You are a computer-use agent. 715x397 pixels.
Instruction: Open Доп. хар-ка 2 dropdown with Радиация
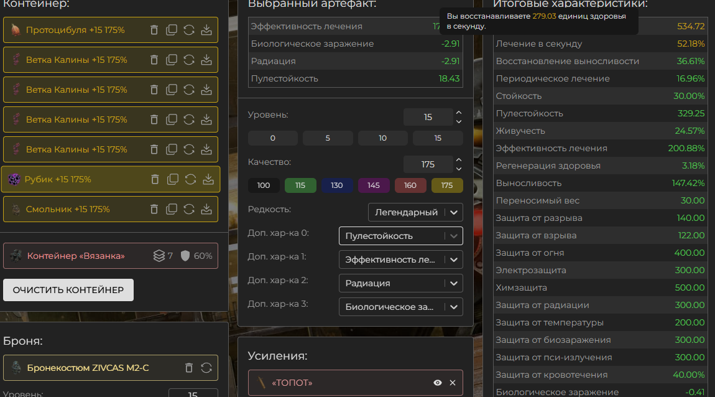pos(400,283)
